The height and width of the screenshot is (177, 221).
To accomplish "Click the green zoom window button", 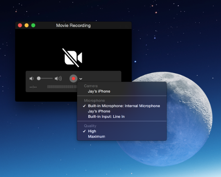I will [33, 25].
